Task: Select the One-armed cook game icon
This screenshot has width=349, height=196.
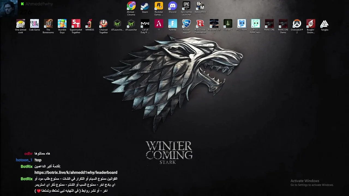Action: (x=21, y=26)
